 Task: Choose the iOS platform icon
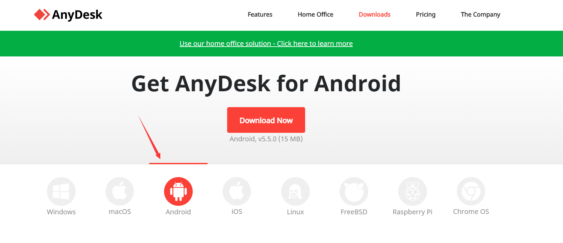(x=237, y=191)
